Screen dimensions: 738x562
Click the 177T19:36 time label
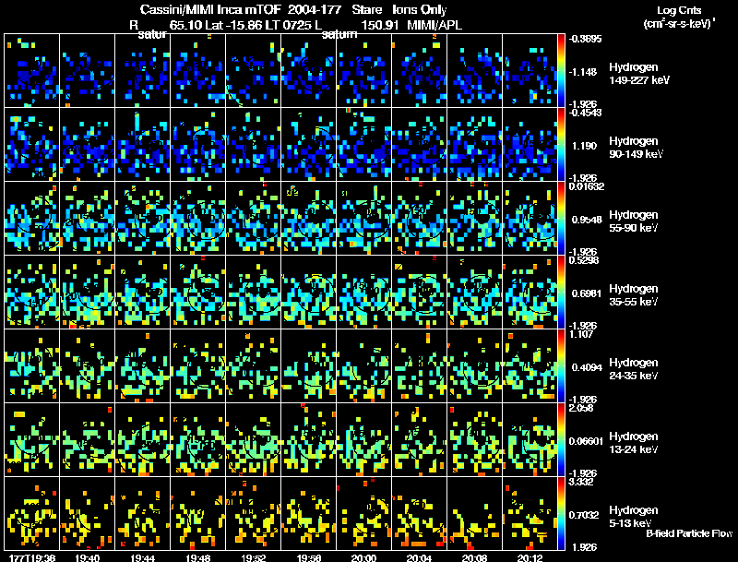click(32, 557)
